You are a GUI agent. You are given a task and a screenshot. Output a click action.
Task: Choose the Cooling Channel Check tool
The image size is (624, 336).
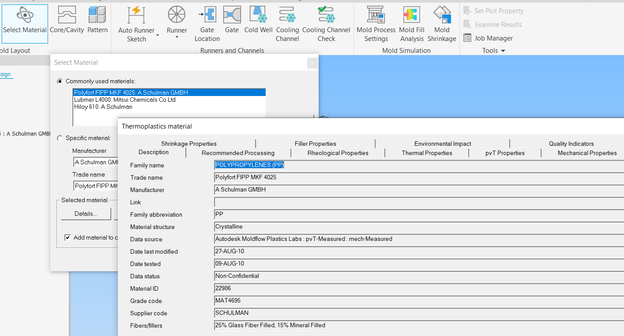326,15
